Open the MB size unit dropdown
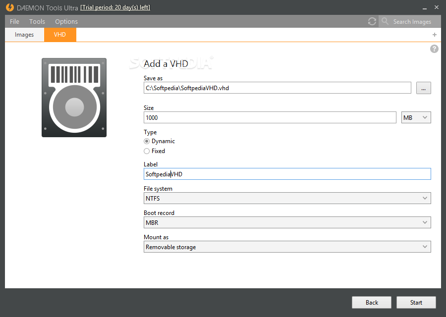 416,117
